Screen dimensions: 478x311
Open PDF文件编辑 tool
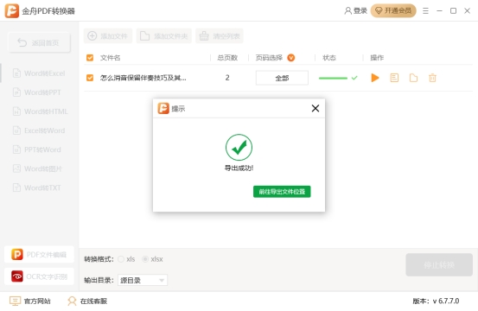tap(39, 254)
